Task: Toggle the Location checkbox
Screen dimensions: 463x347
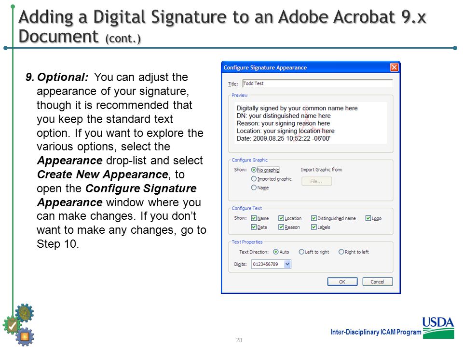Action: pos(281,218)
